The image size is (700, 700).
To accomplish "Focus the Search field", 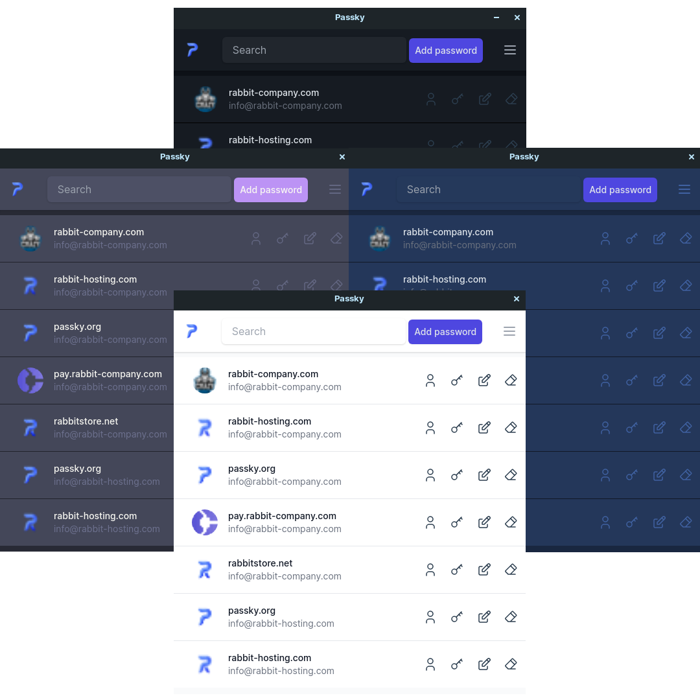I will click(314, 331).
